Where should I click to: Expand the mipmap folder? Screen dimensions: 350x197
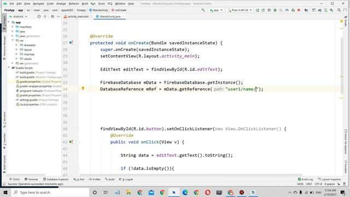pyautogui.click(x=16, y=54)
